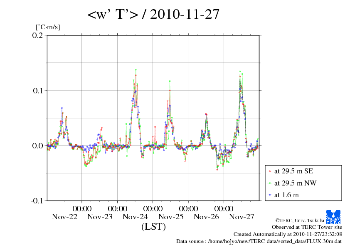Click the Nov-27 date label

242,217
